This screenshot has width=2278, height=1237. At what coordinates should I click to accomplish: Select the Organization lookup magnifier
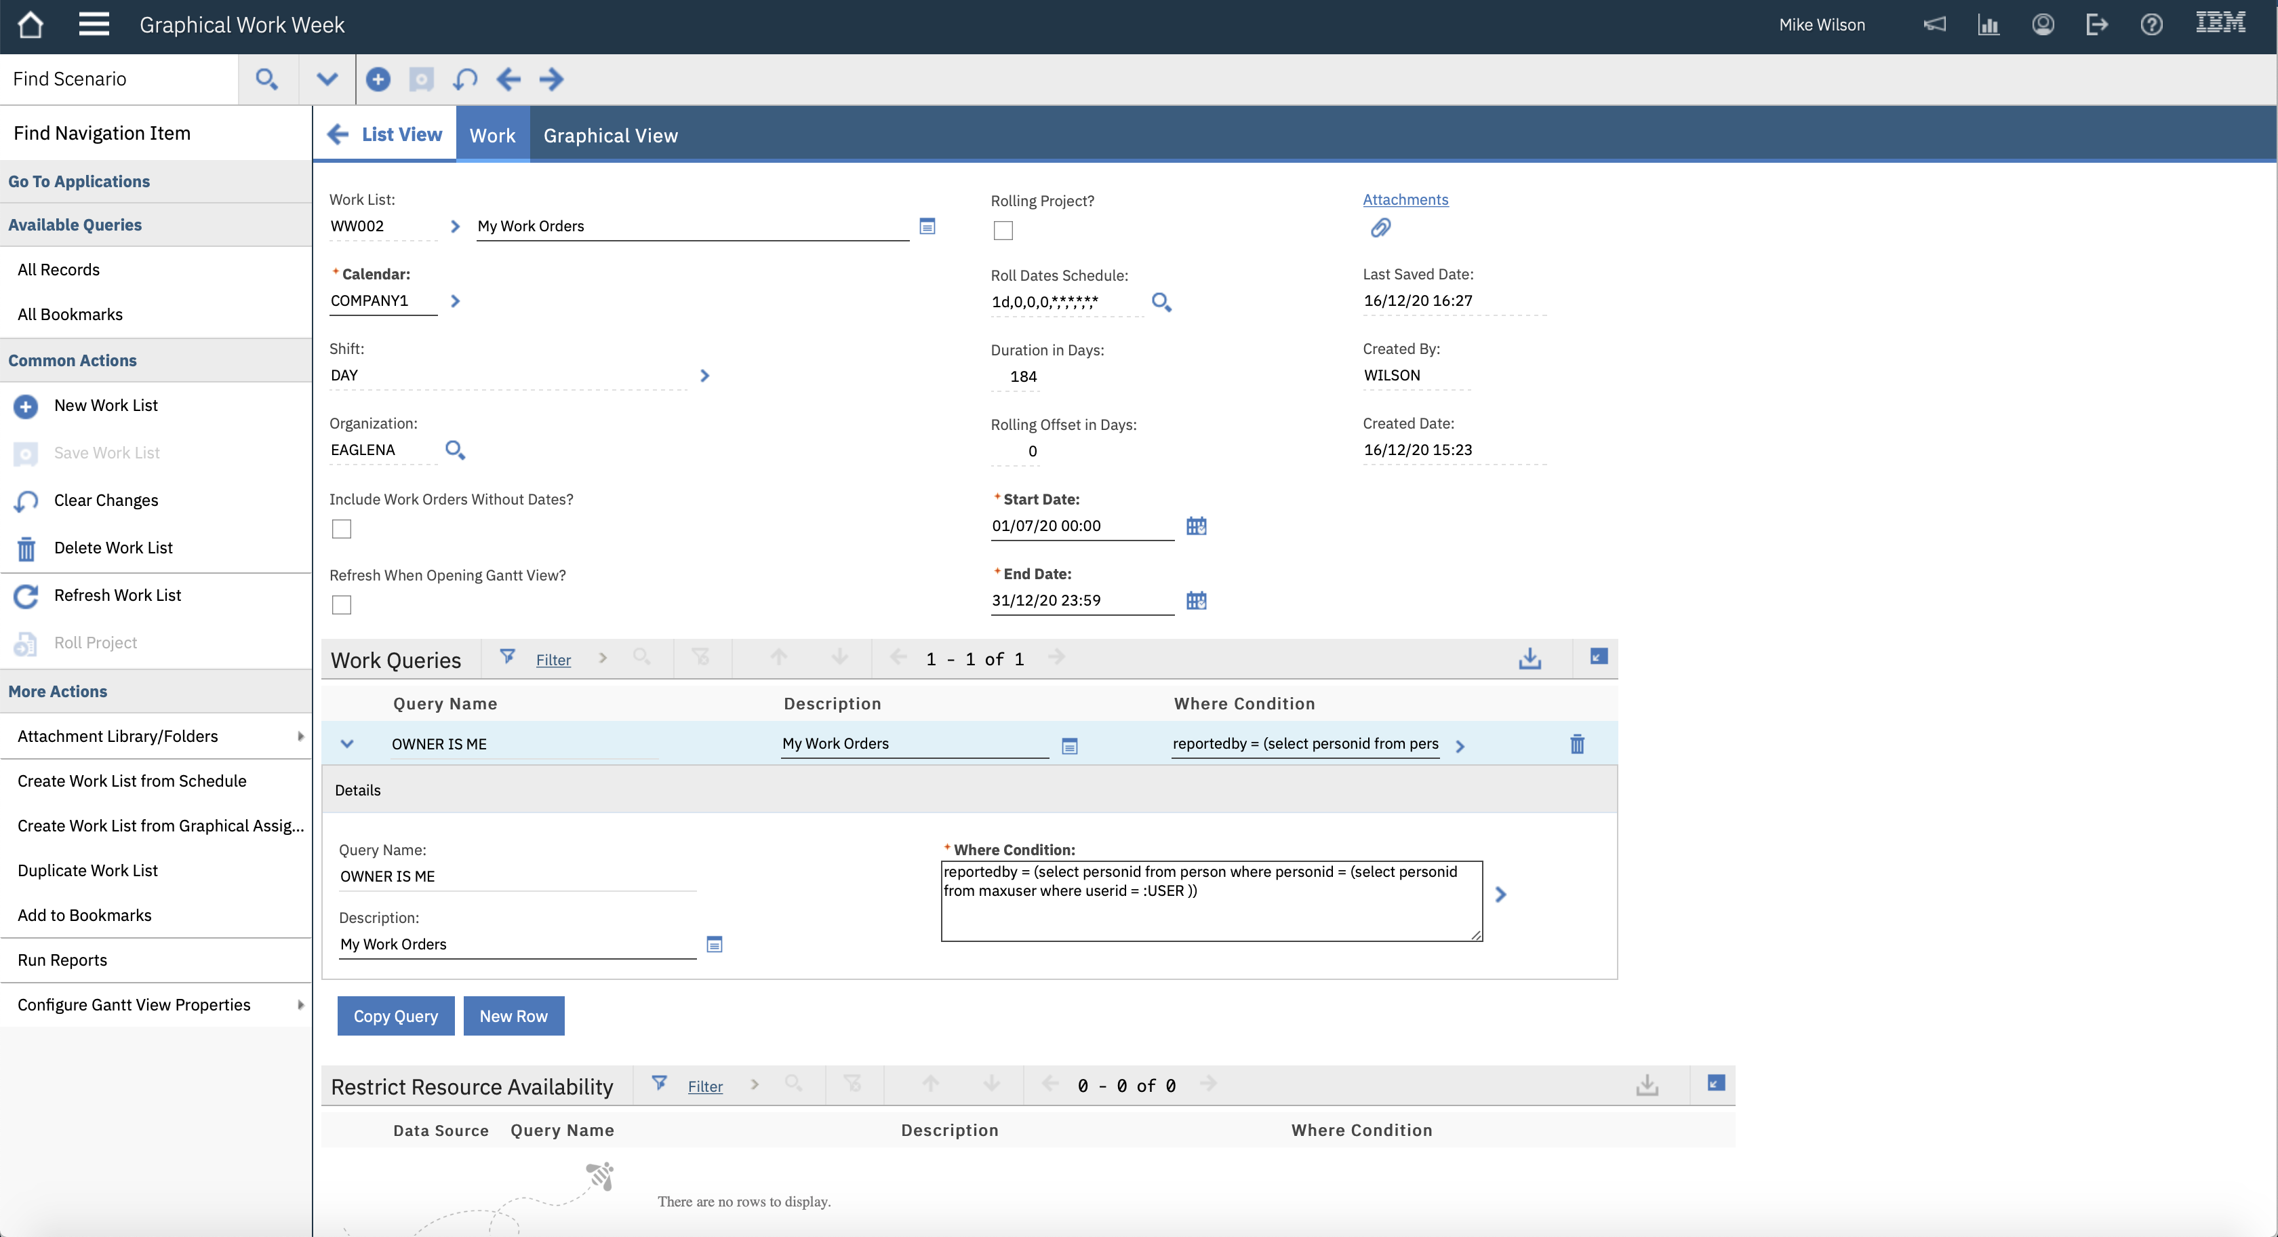pyautogui.click(x=454, y=450)
